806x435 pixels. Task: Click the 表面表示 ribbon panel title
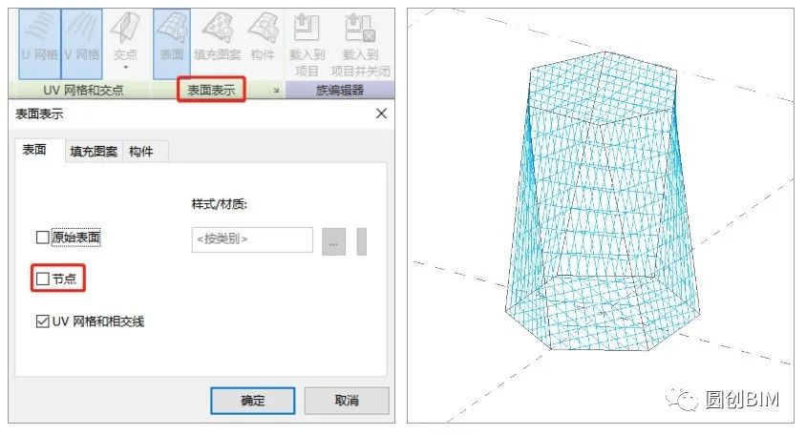(x=211, y=90)
